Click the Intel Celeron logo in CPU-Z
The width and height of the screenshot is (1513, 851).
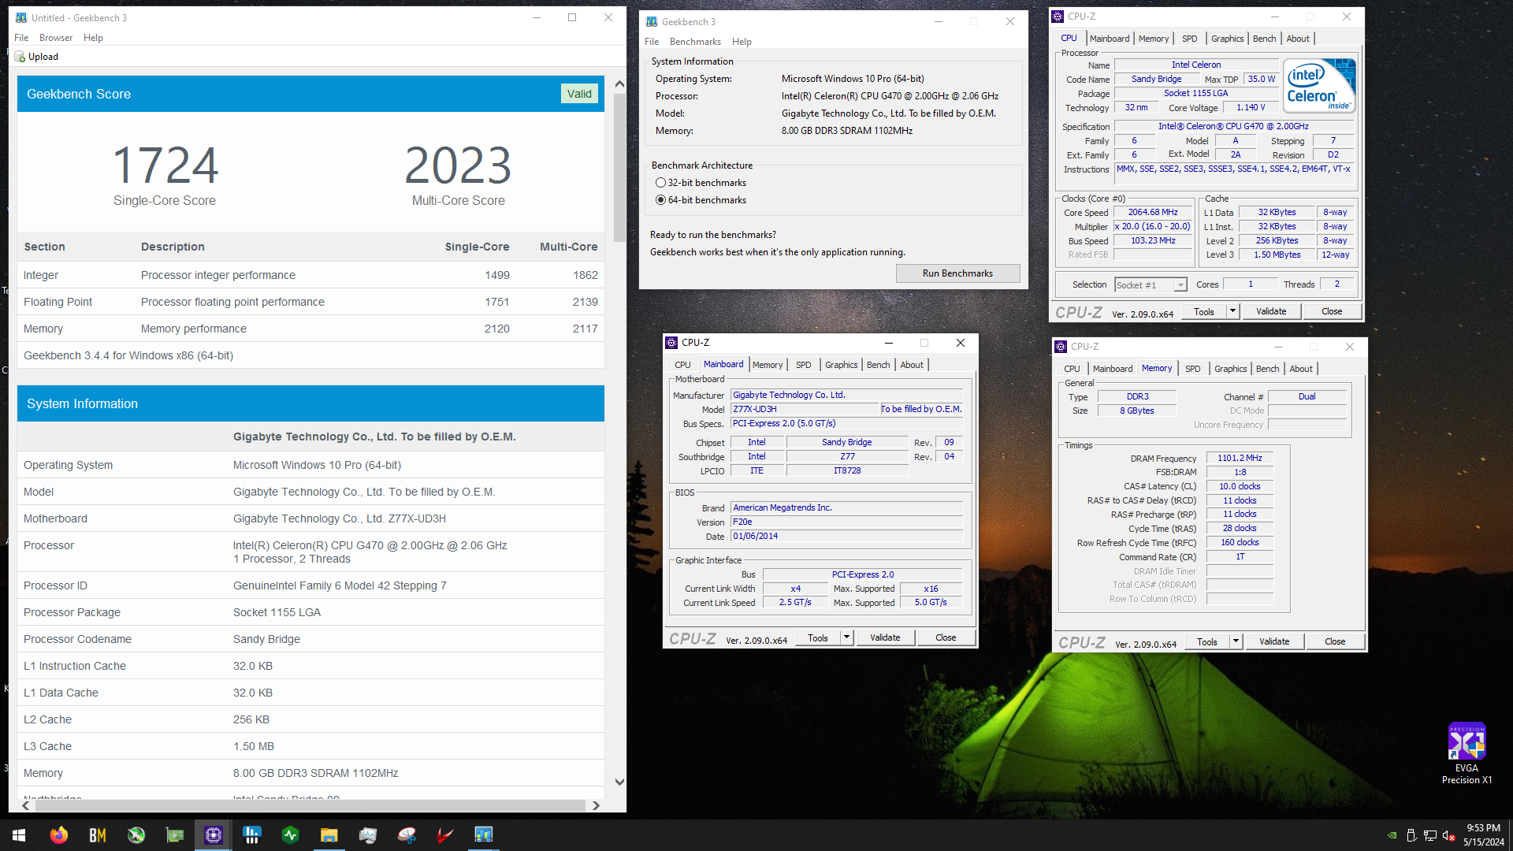(1319, 85)
